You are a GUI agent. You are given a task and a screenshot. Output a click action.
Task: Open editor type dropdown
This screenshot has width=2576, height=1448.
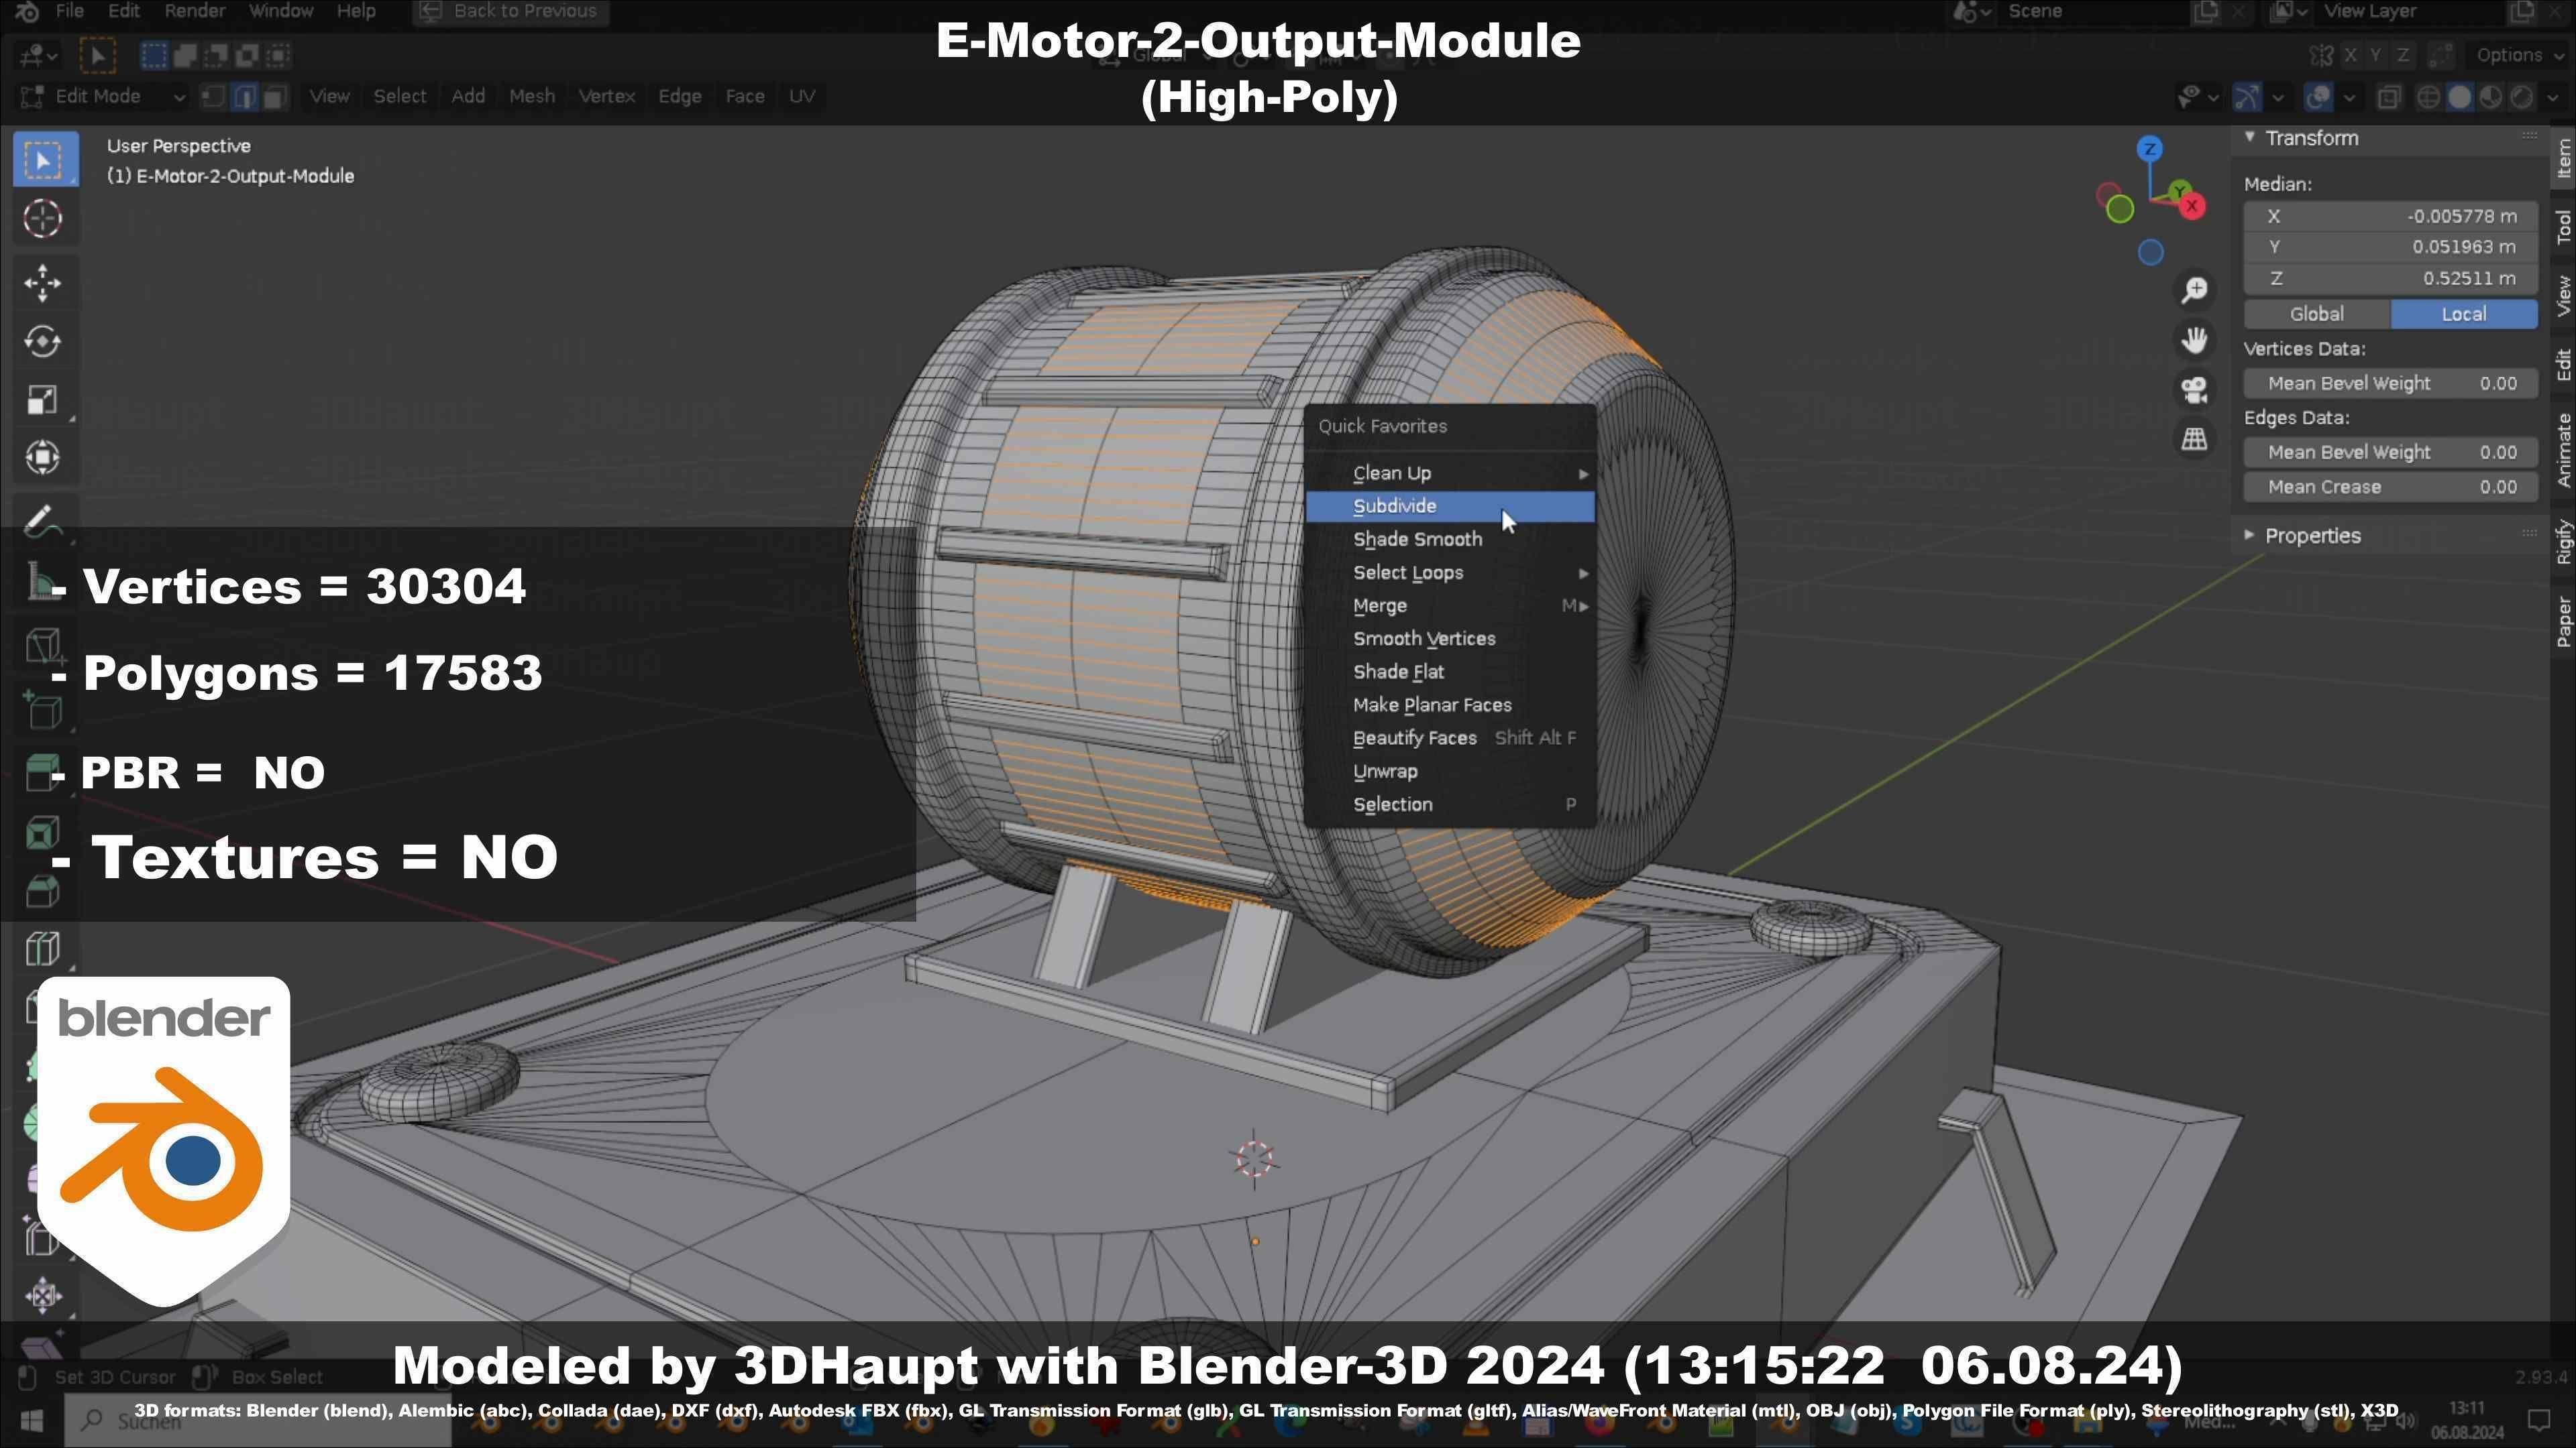(38, 55)
